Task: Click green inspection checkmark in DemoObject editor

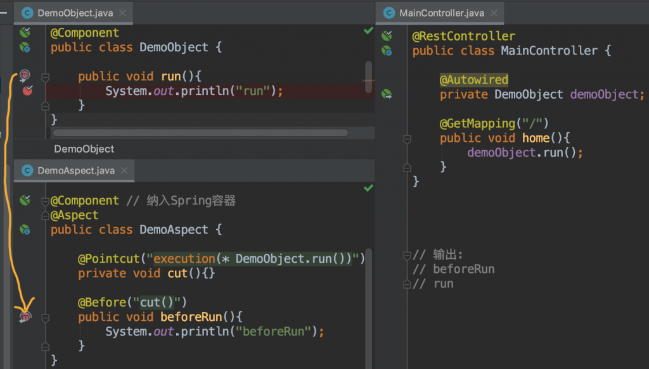Action: tap(368, 30)
